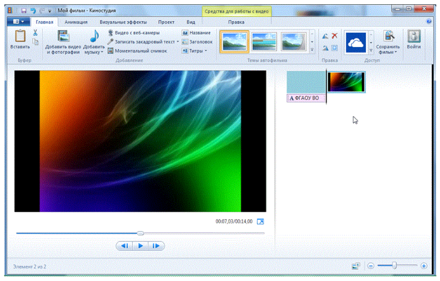Add a caption (Заголовок)

tap(197, 42)
